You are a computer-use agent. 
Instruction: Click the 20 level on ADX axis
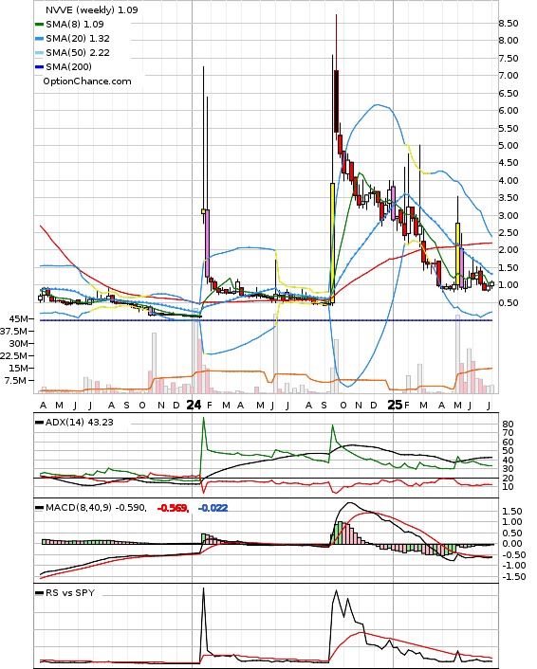[x=508, y=479]
